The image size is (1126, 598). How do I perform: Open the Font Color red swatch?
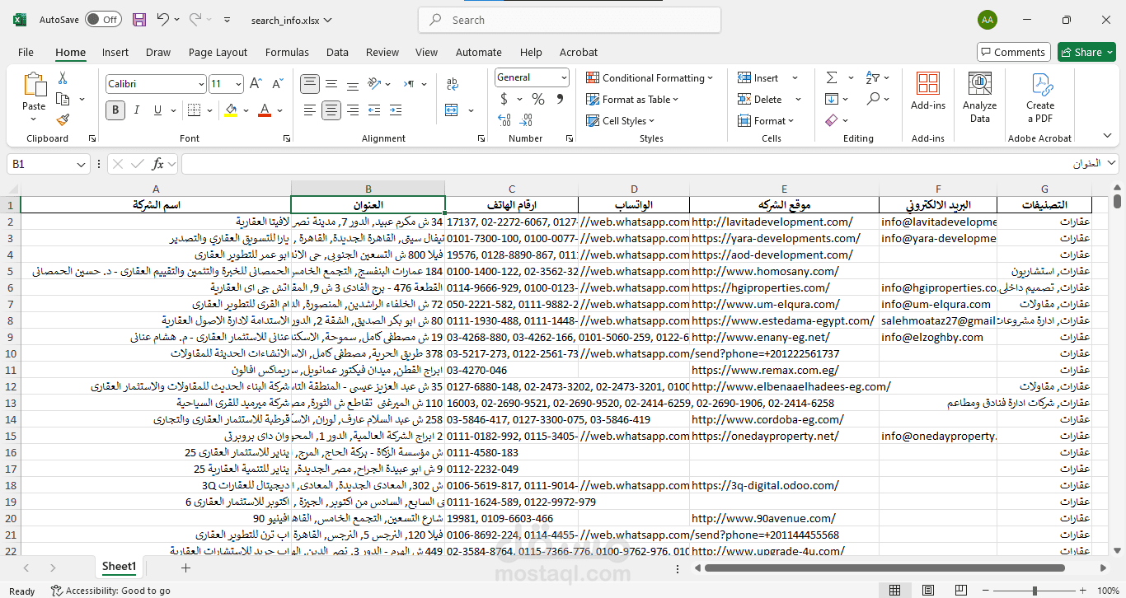265,110
